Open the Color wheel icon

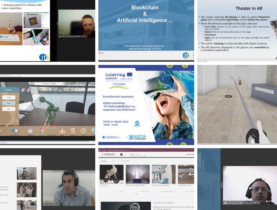[x=41, y=131]
